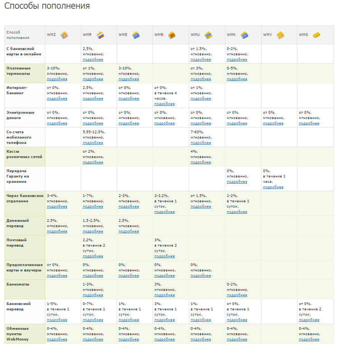The image size is (337, 347).
Task: Click the WMU wallet icon
Action: (208, 35)
